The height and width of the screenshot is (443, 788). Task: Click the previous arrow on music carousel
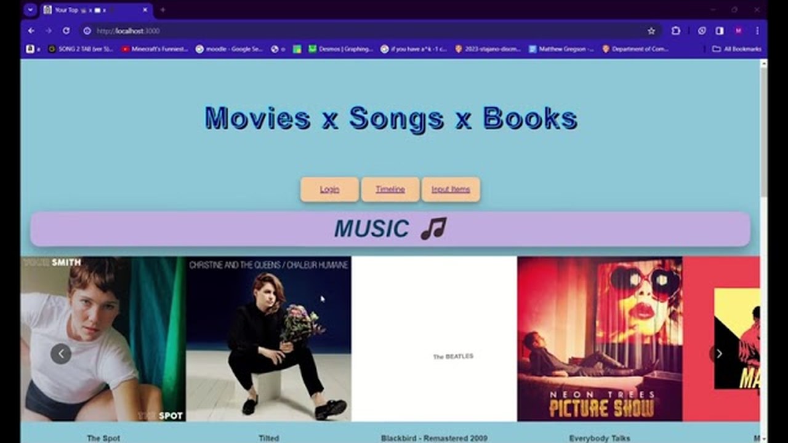click(x=60, y=354)
